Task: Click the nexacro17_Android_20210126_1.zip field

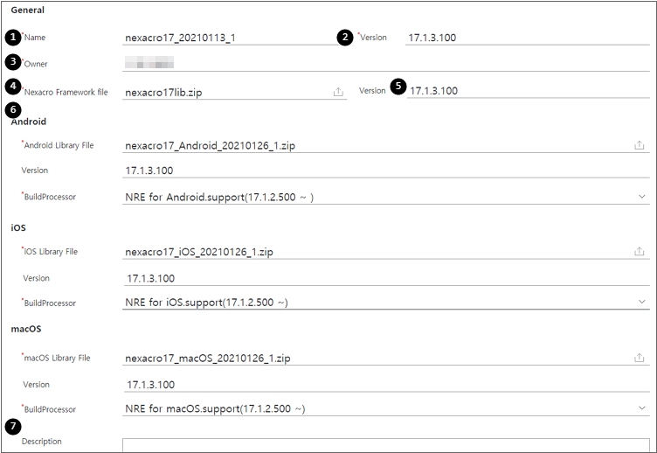Action: point(386,145)
